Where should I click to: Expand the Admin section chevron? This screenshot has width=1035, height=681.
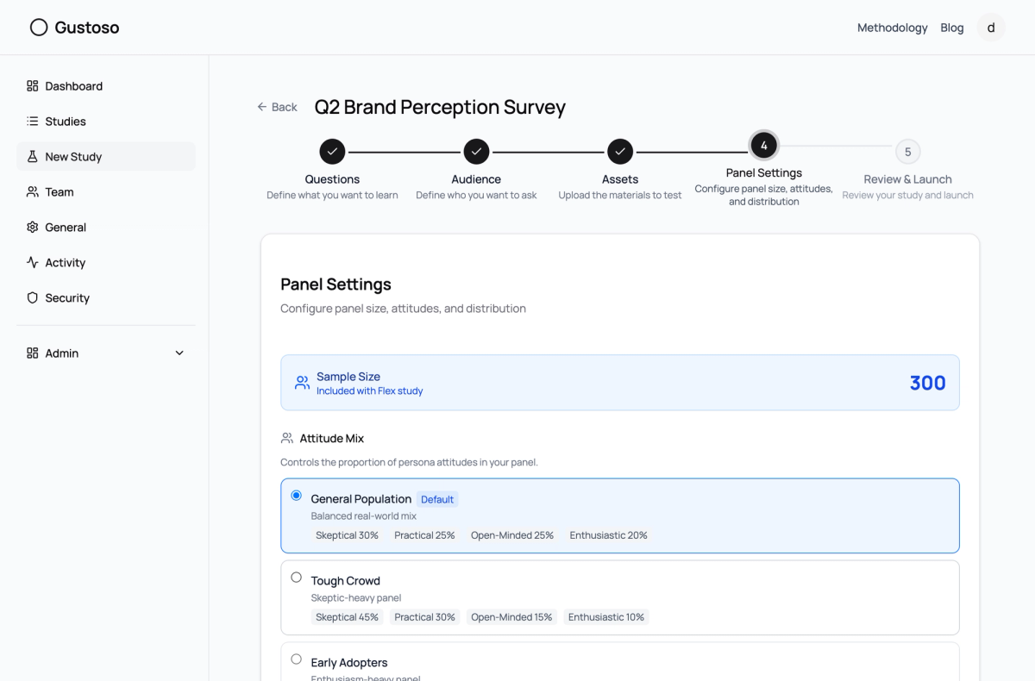tap(179, 353)
